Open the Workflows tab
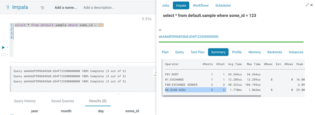 tap(201, 5)
